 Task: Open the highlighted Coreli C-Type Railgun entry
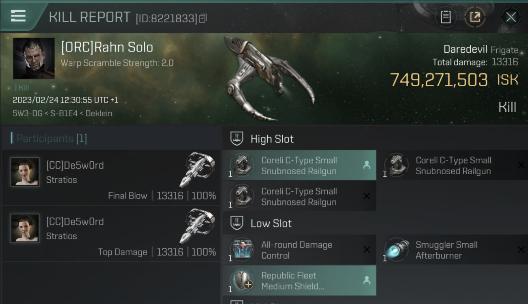299,165
